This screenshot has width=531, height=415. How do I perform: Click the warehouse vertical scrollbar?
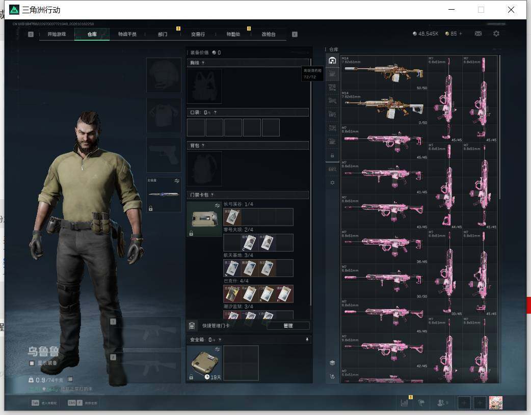(x=499, y=127)
